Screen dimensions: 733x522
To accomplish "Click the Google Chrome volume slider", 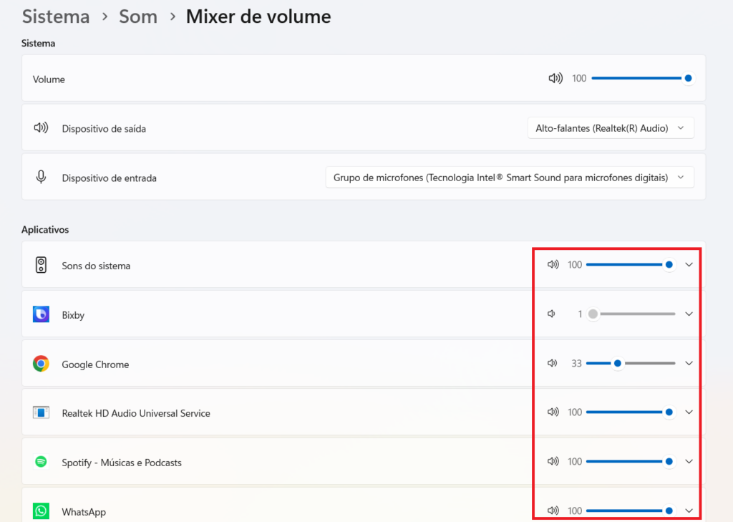I will click(x=630, y=363).
